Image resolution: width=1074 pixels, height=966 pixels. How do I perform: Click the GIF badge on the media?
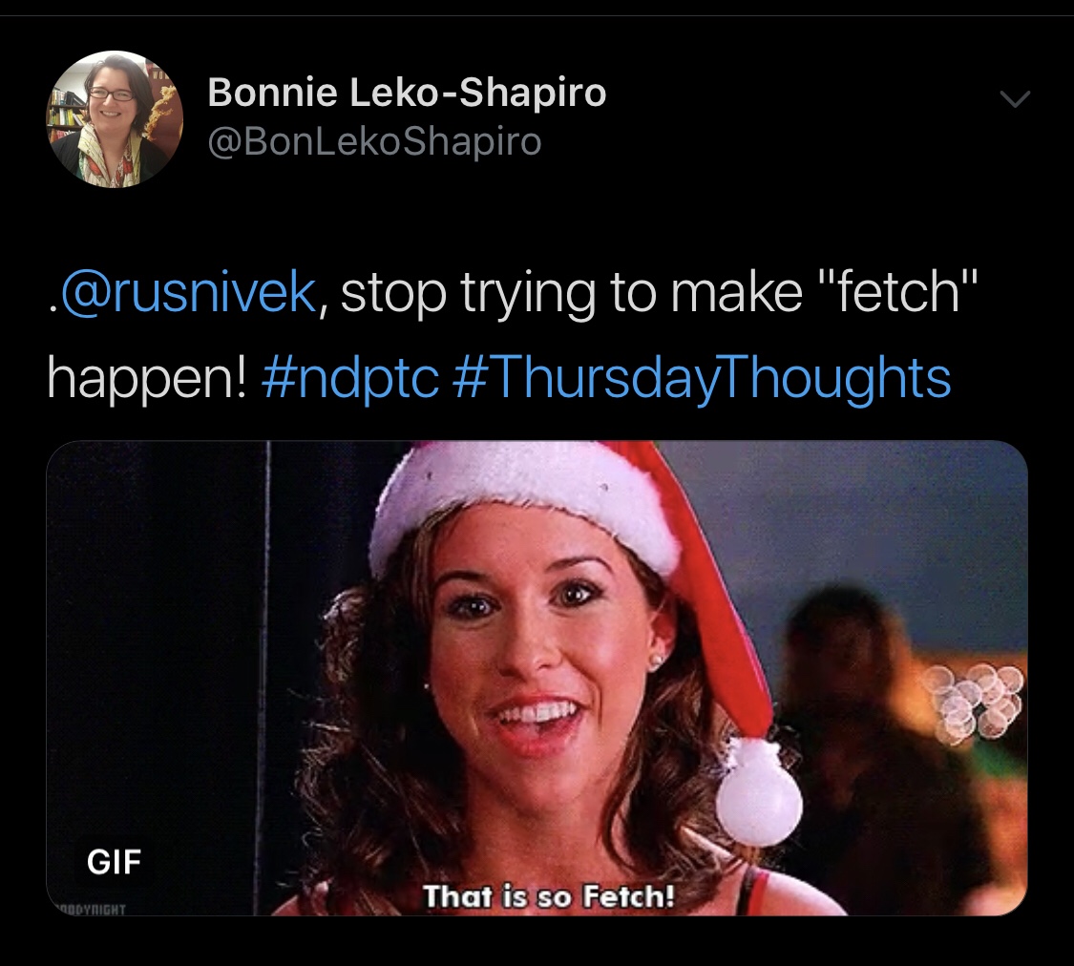[x=114, y=861]
